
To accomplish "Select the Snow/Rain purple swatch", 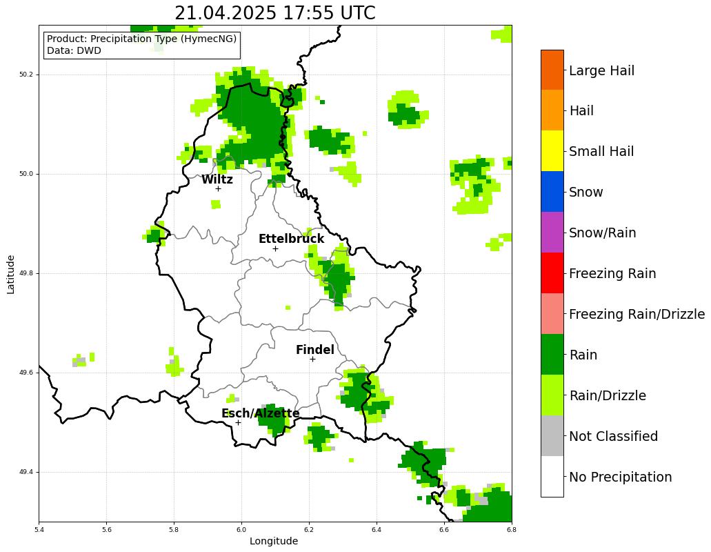I will (x=552, y=233).
